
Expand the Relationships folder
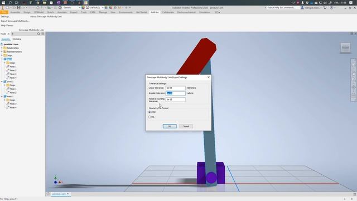coord(2,48)
